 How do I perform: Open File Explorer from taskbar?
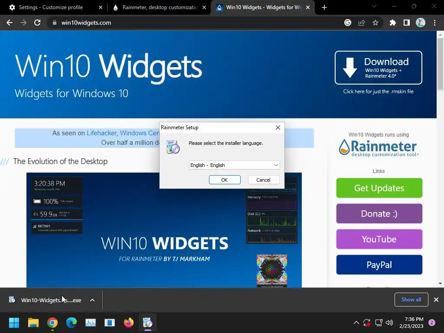(x=33, y=323)
